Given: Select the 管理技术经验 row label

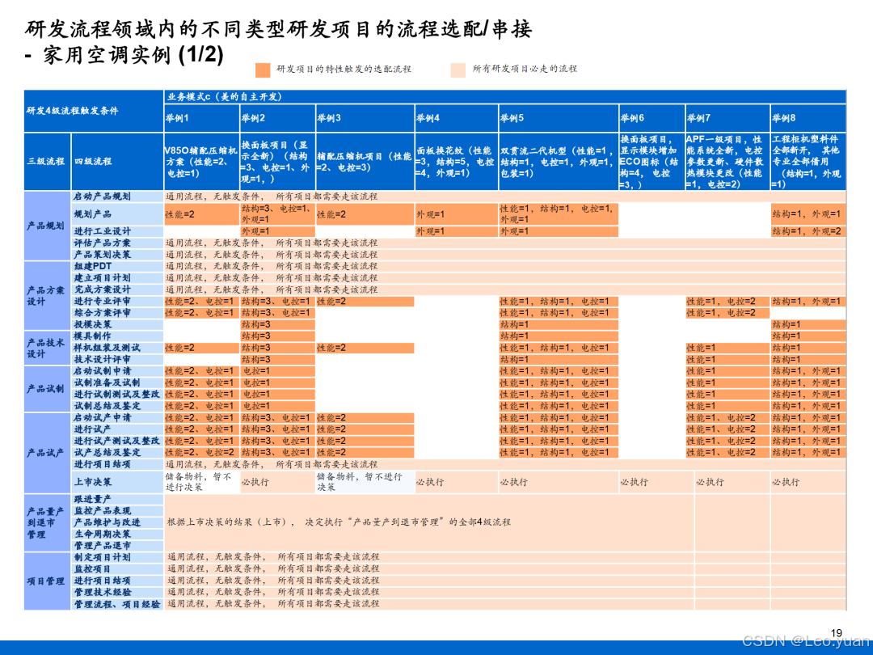Looking at the screenshot, I should (117, 592).
